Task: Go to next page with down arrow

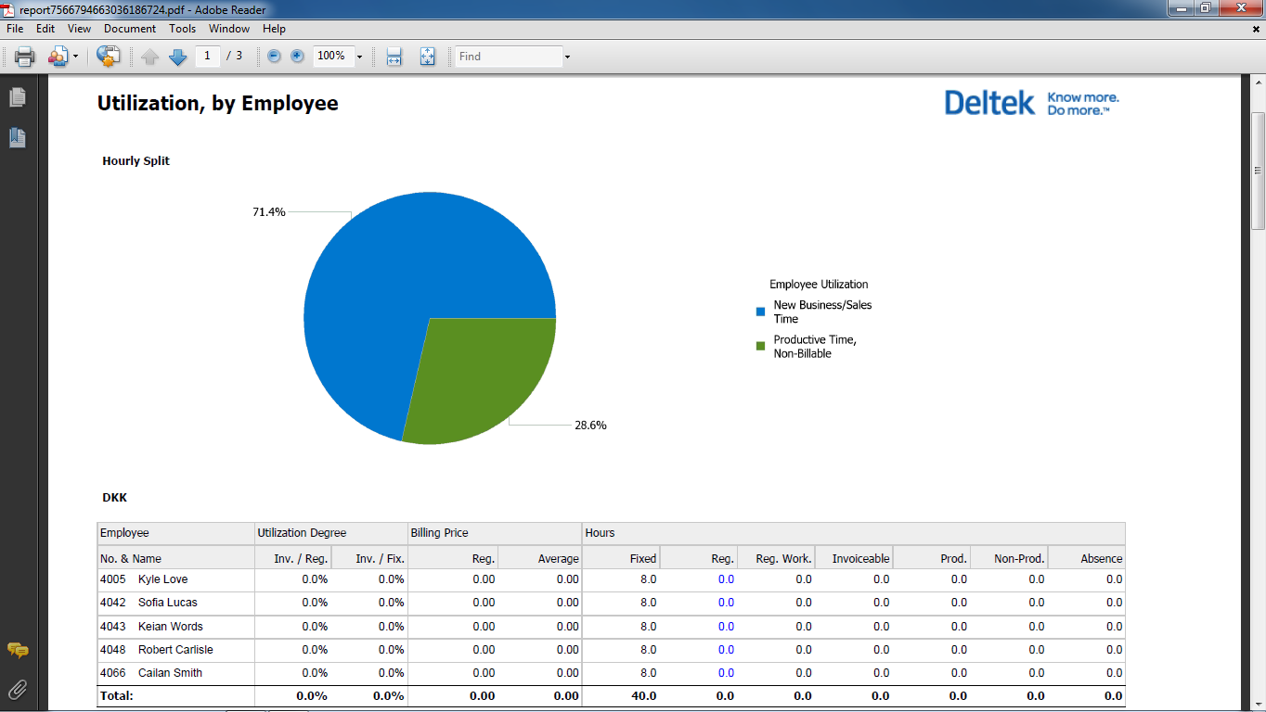Action: (x=177, y=57)
